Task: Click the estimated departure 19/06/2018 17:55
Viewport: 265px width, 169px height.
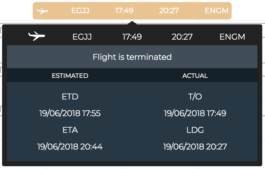Action: pos(70,113)
